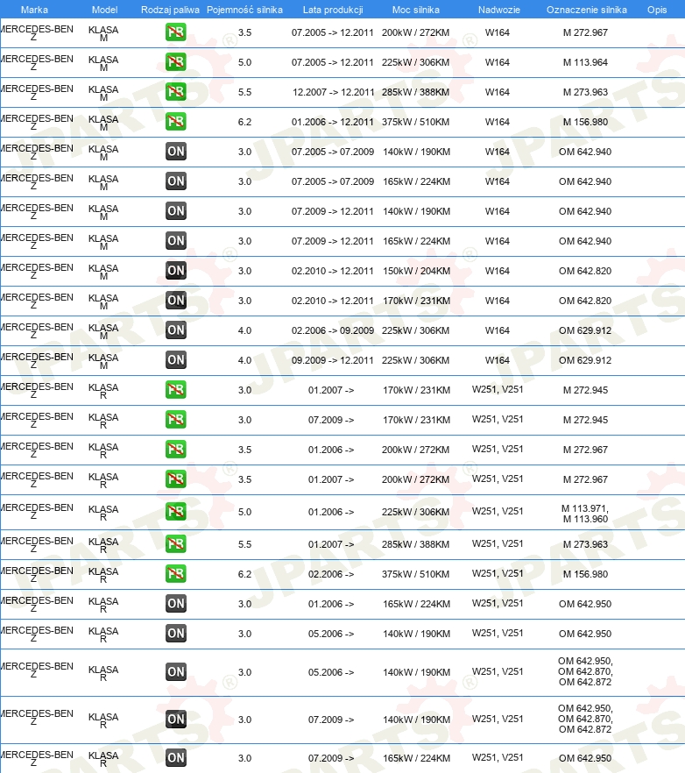
Task: Click diesel ON icon in 150kW / 204KM row
Action: 176,270
